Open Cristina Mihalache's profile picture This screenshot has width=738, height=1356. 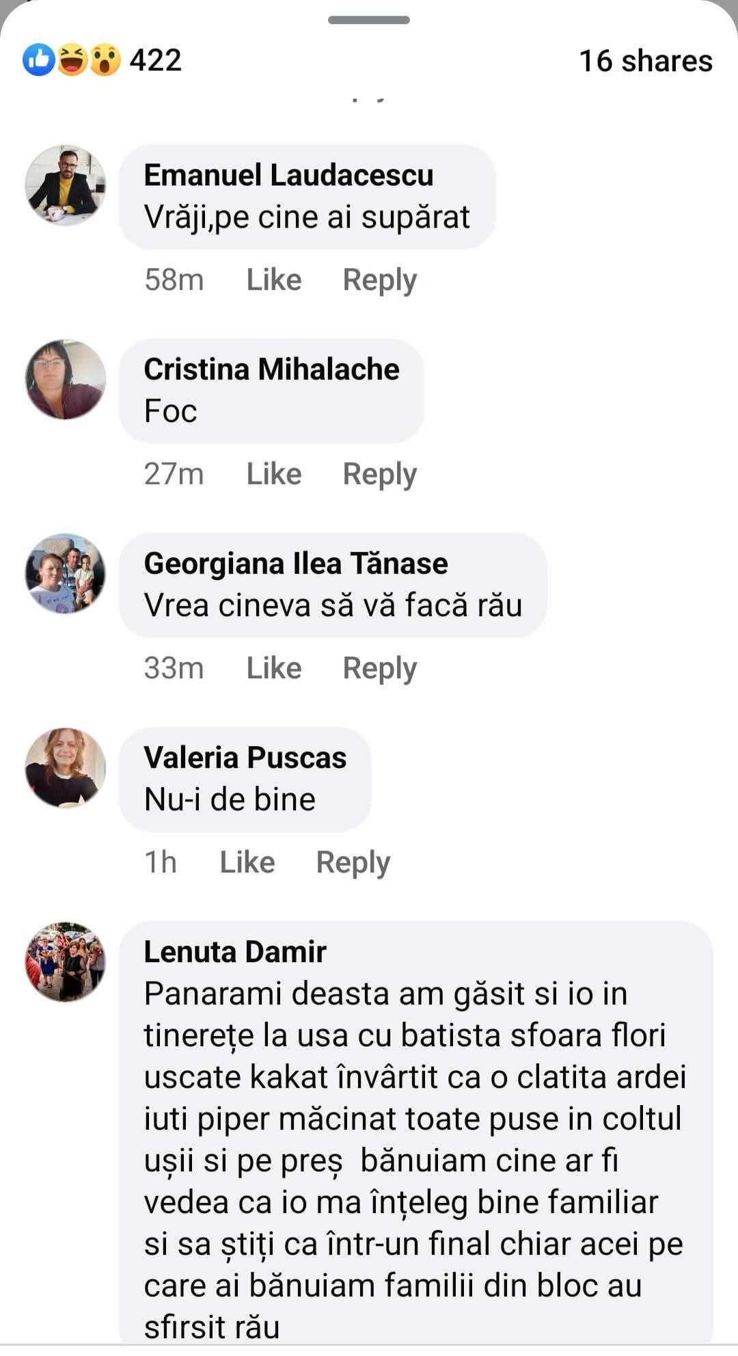tap(66, 379)
